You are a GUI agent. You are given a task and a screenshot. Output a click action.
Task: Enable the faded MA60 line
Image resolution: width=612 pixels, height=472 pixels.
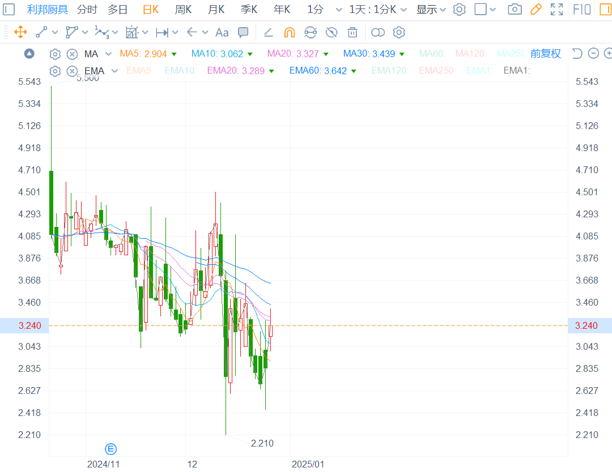tap(432, 54)
